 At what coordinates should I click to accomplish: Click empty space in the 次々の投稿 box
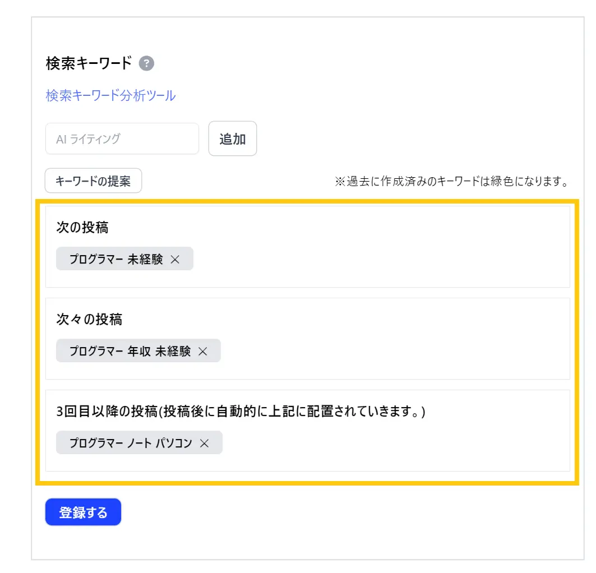392,351
